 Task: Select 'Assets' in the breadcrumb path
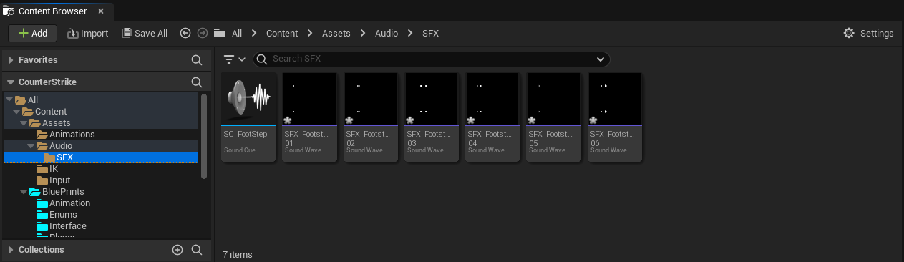pos(336,33)
